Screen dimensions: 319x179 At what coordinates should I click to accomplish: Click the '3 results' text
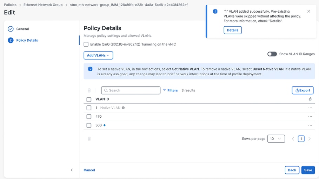(x=188, y=90)
